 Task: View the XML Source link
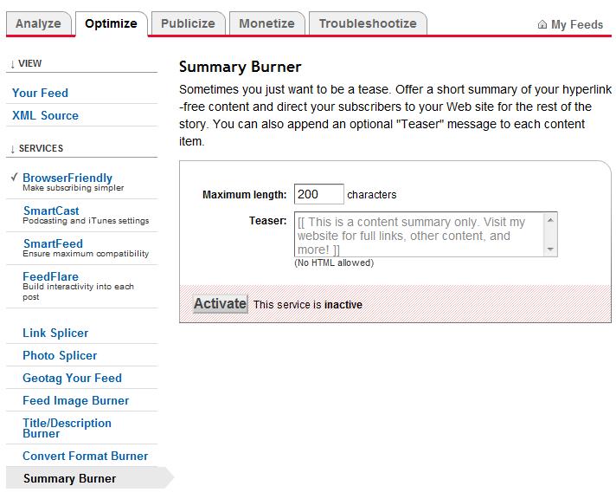(45, 115)
